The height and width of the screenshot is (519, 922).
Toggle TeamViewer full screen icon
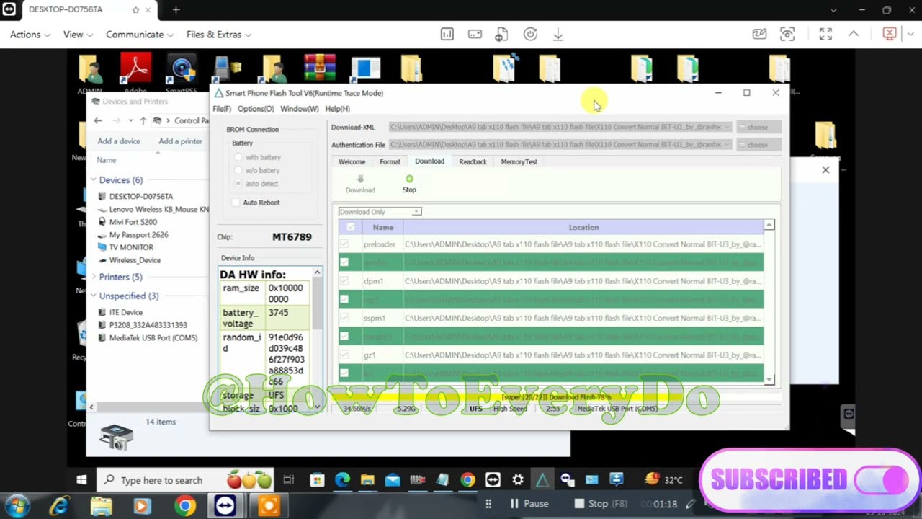click(x=825, y=35)
